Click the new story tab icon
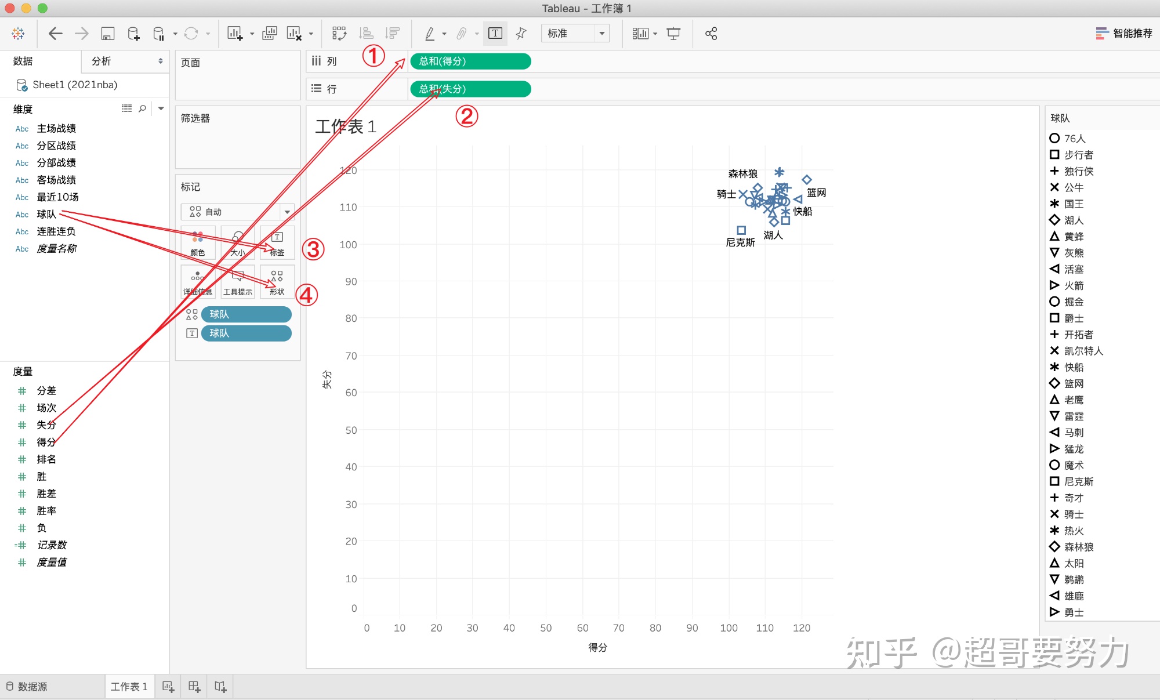The width and height of the screenshot is (1160, 700). pos(220,687)
